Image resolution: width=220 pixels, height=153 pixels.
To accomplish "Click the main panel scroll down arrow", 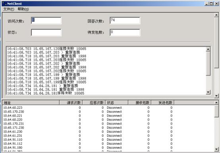I will click(x=216, y=96).
